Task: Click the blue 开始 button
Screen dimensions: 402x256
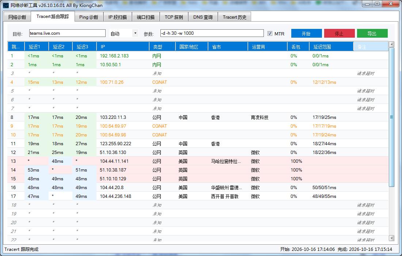Action: (306, 33)
